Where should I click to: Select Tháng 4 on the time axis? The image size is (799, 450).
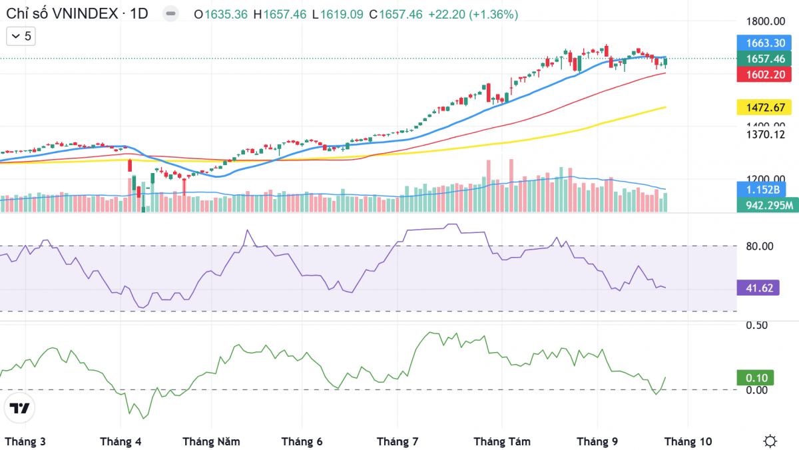121,441
